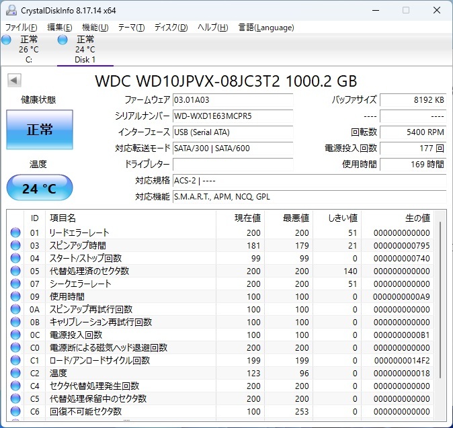Screen dimensions: 453x428
Task: Click the previous disk arrow button
Action: pos(13,81)
